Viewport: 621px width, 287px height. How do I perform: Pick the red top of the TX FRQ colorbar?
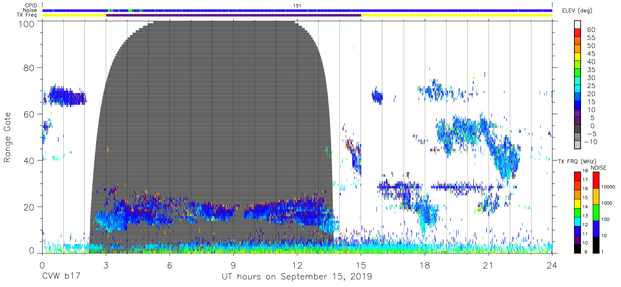coord(577,176)
